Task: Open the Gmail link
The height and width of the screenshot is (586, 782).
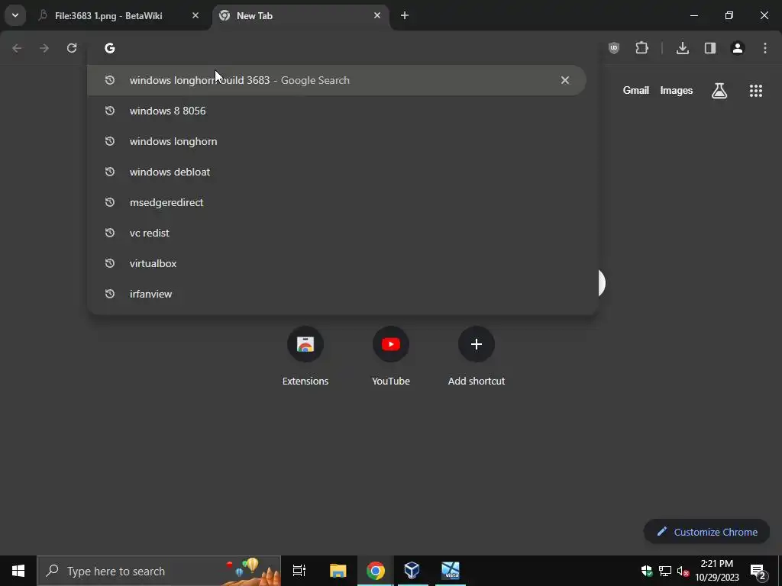Action: coord(636,91)
